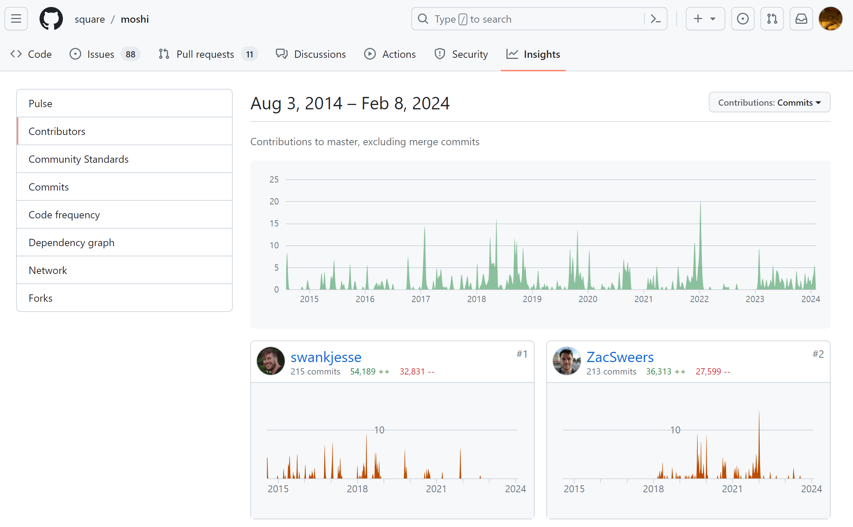Select Dependency graph in sidebar
Image resolution: width=853 pixels, height=527 pixels.
(x=71, y=242)
